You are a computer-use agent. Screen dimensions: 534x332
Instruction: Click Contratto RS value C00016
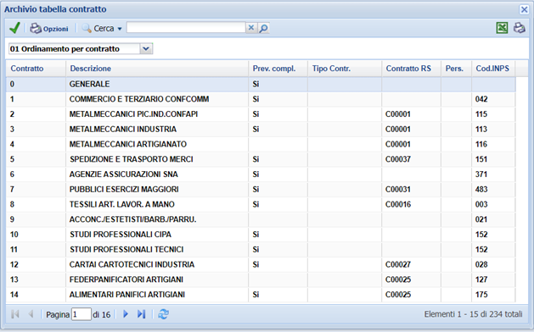398,204
